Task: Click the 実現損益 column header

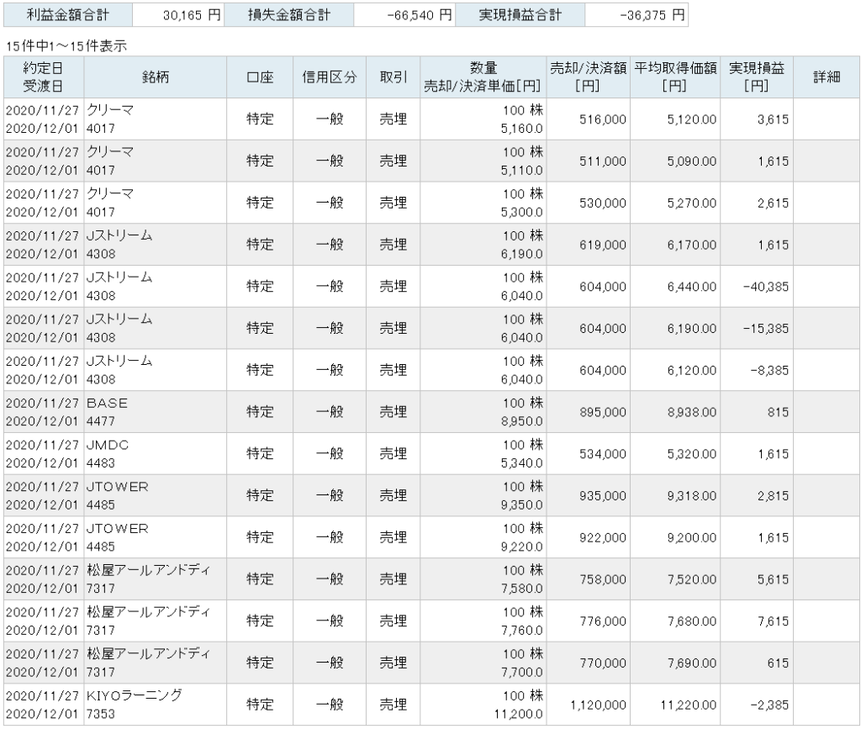Action: (x=757, y=77)
